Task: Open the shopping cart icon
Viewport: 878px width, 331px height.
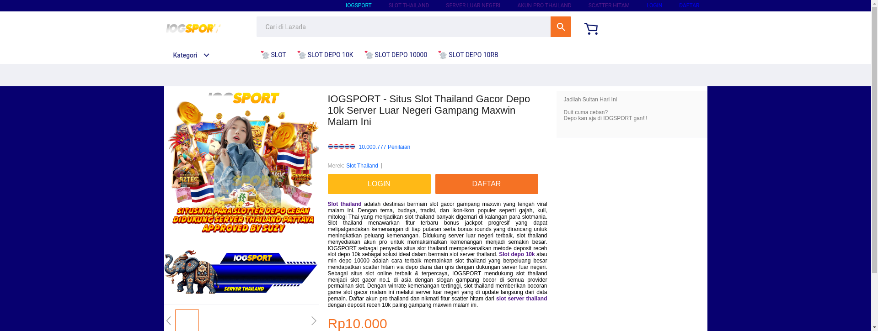Action: click(591, 29)
